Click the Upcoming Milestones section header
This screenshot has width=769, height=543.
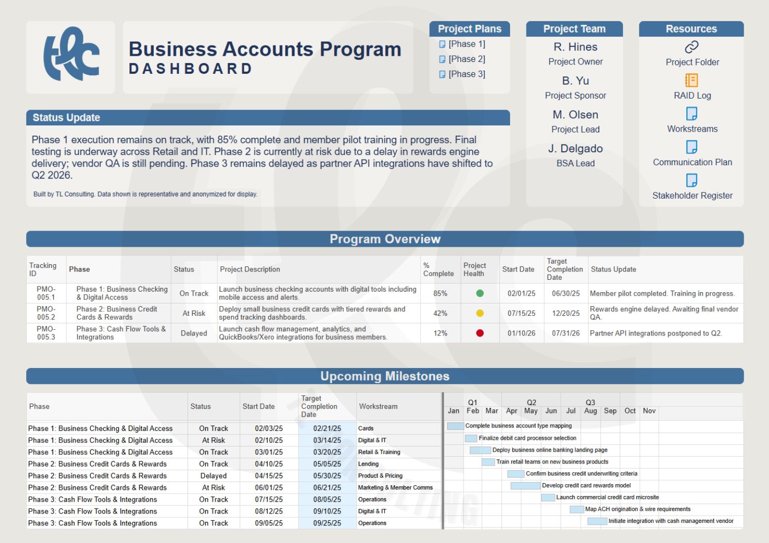(x=385, y=376)
